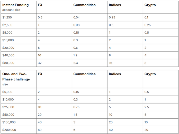
Task: Click the Instant Funding account size header
Action: coord(15,7)
